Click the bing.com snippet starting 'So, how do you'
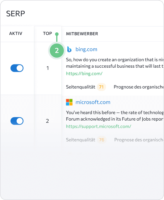The width and height of the screenshot is (164, 200). tap(115, 63)
